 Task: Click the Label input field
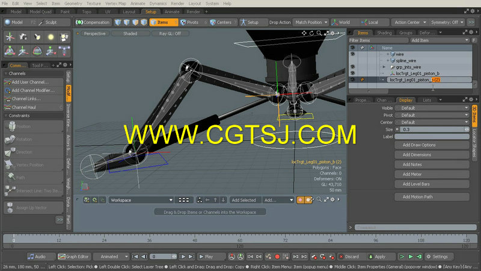432,137
